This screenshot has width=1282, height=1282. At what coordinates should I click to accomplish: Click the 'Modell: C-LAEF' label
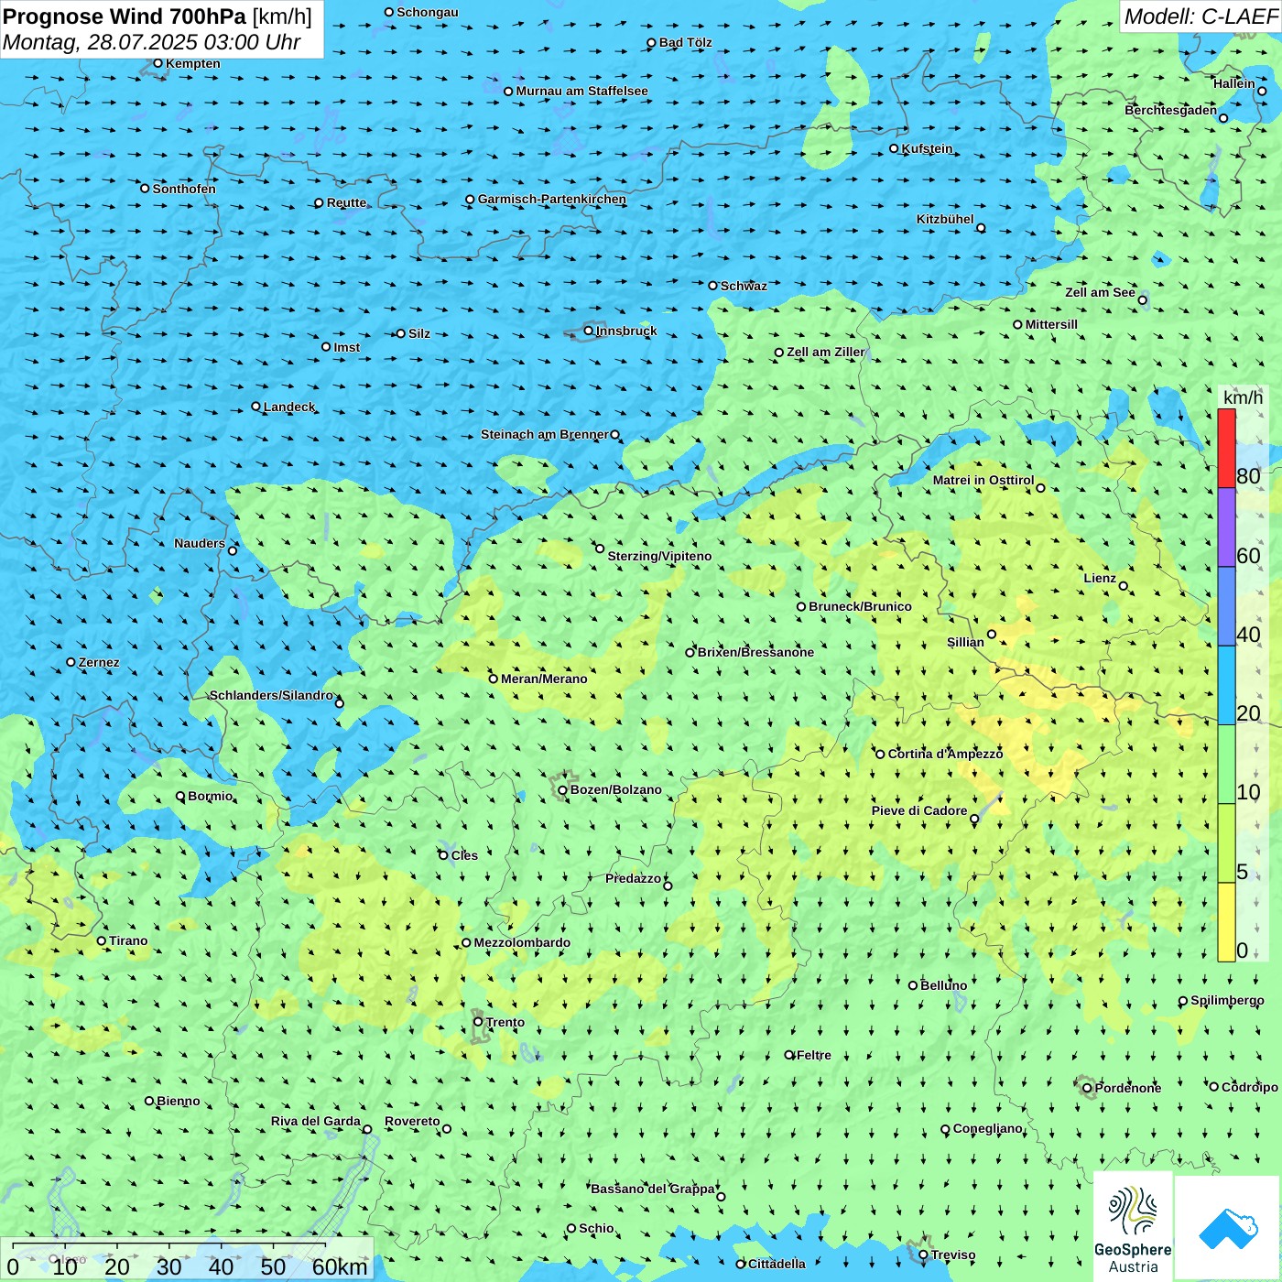[1201, 16]
